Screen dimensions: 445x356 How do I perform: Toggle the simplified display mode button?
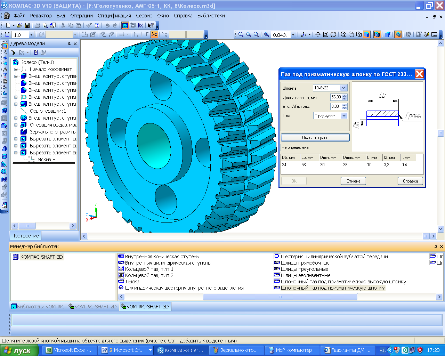tap(398, 34)
